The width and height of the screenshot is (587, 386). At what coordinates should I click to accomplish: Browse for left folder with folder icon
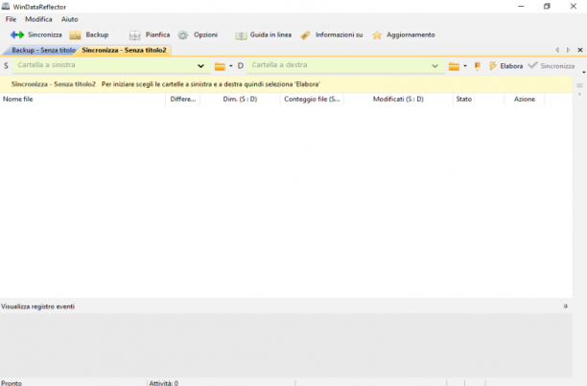(220, 66)
